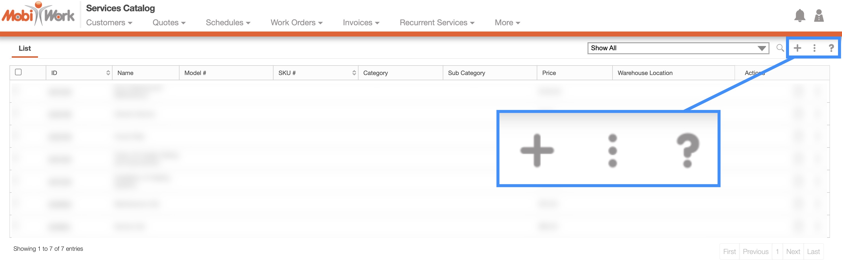Click the Warehouse Location column header
The height and width of the screenshot is (265, 842).
tap(644, 73)
